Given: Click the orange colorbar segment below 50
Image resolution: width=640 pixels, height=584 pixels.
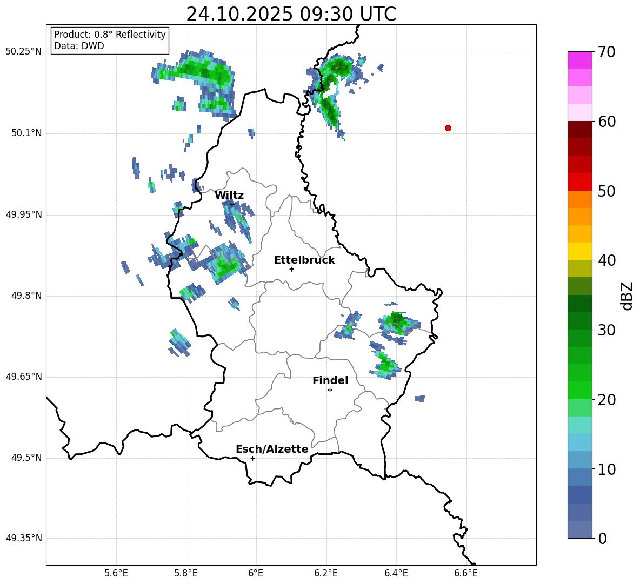Looking at the screenshot, I should coord(580,199).
